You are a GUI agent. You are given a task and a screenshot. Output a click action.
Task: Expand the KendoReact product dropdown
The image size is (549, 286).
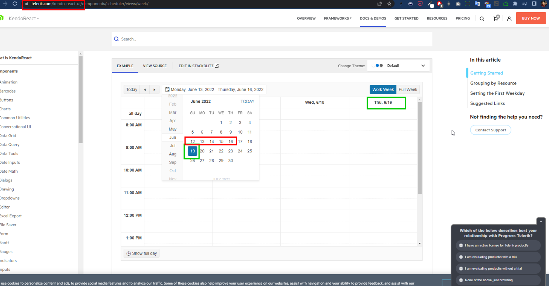23,18
